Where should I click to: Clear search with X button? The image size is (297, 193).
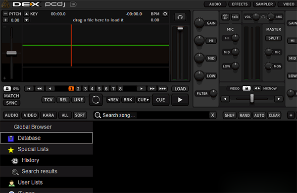pos(212,115)
